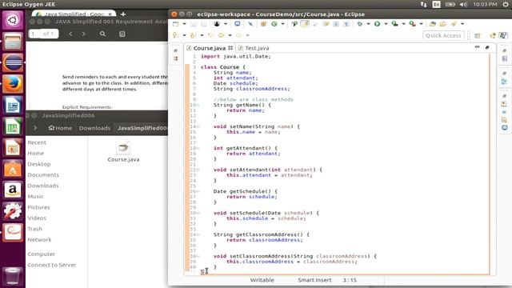The height and width of the screenshot is (288, 512).
Task: Go to previous page in document viewer
Action: tap(70, 34)
